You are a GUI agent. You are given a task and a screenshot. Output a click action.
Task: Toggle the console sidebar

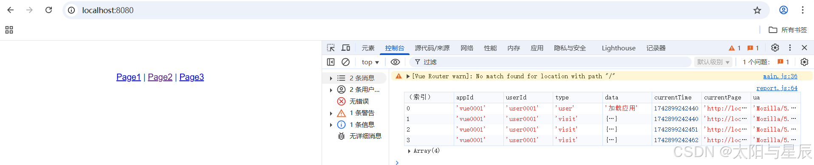[331, 62]
